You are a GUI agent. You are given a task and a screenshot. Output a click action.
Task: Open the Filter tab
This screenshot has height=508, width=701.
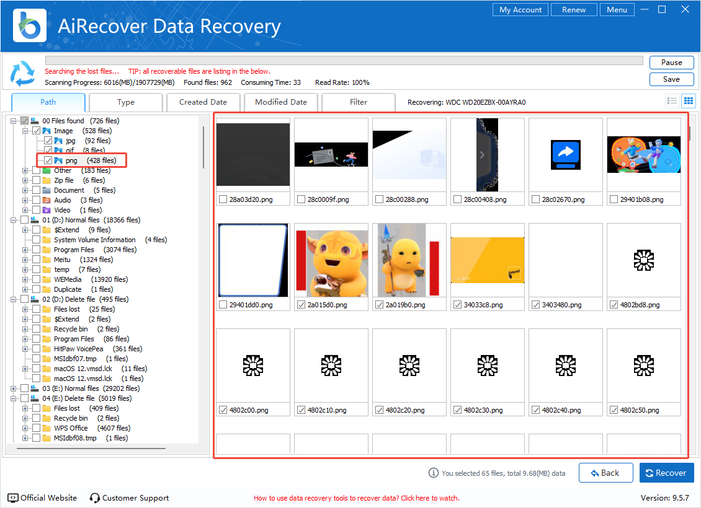(359, 102)
